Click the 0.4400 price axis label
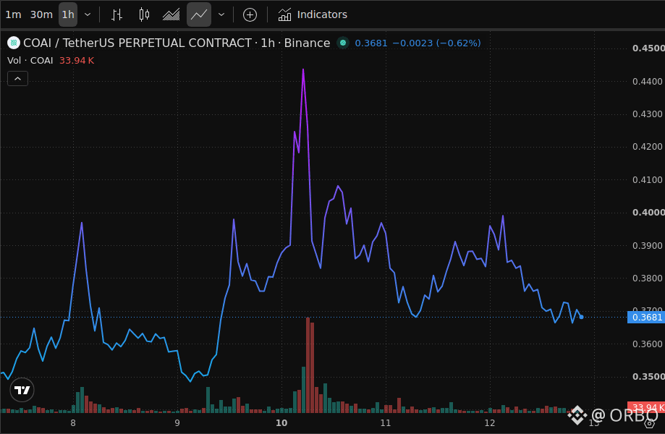Image resolution: width=665 pixels, height=434 pixels. [x=647, y=81]
